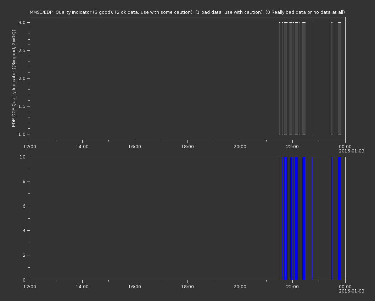Click the 4 tick label on blue-bar plot
The image size is (375, 301).
pyautogui.click(x=24, y=231)
